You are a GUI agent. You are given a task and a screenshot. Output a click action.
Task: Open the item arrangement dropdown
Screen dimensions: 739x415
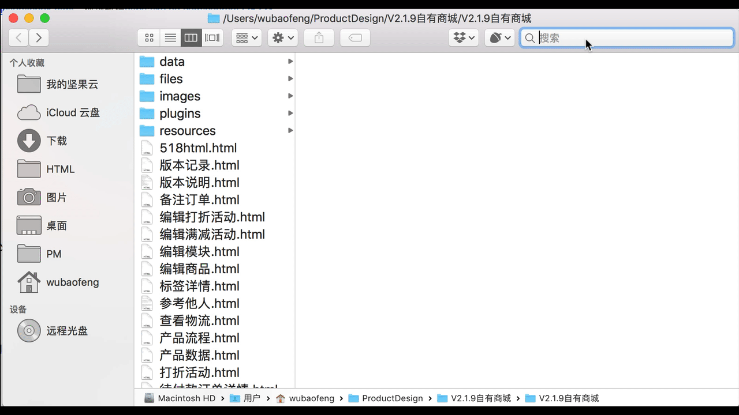point(247,38)
